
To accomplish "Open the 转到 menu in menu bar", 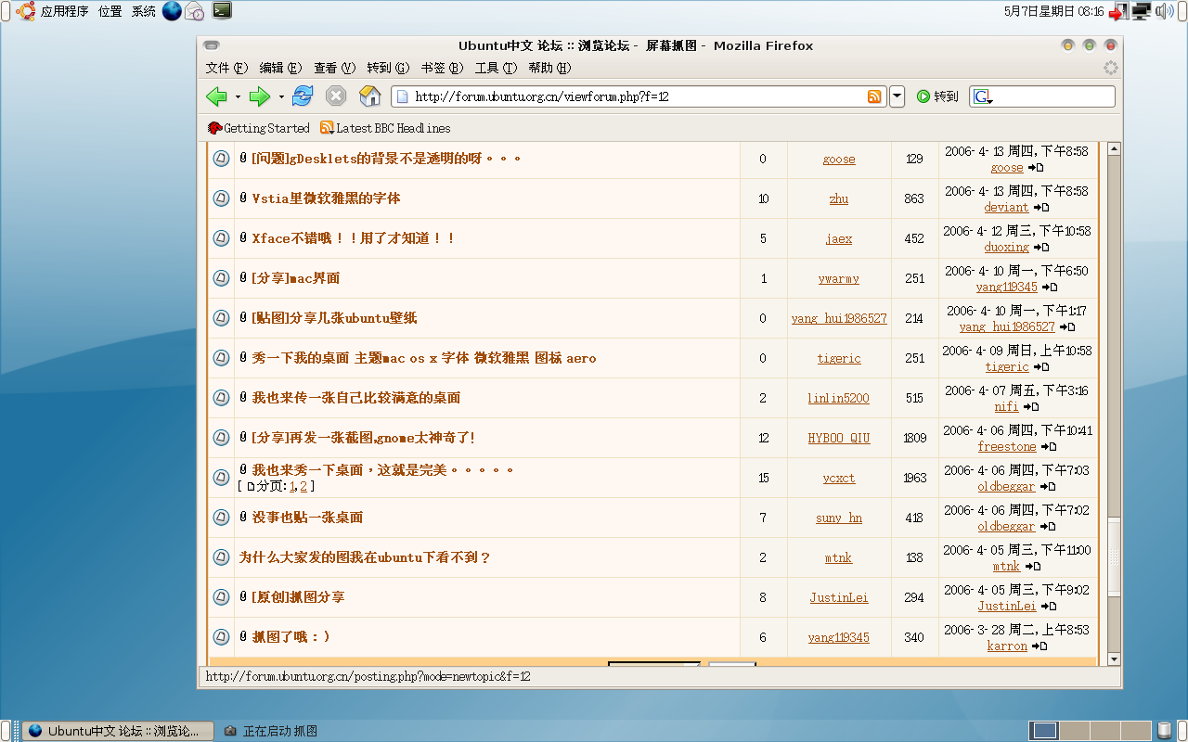I will tap(388, 68).
